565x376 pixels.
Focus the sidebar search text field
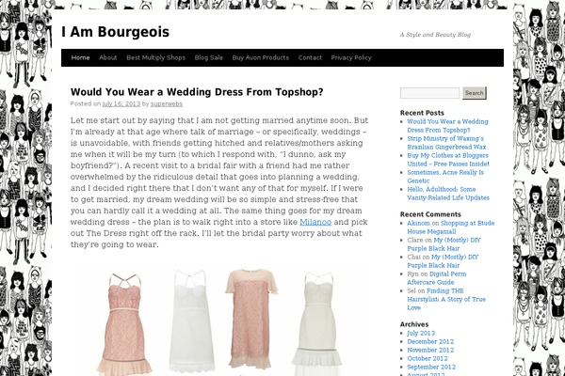(x=429, y=93)
